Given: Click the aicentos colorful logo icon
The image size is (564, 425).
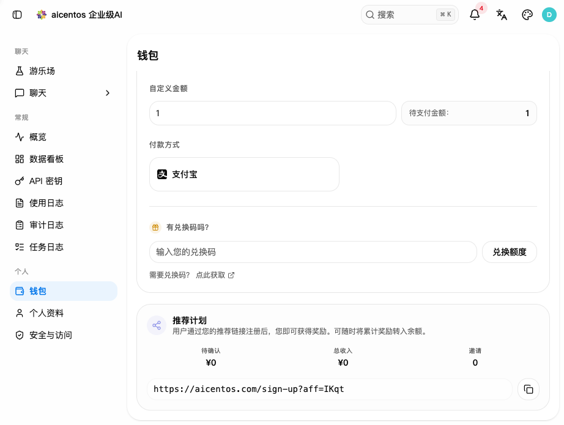Looking at the screenshot, I should click(x=42, y=15).
